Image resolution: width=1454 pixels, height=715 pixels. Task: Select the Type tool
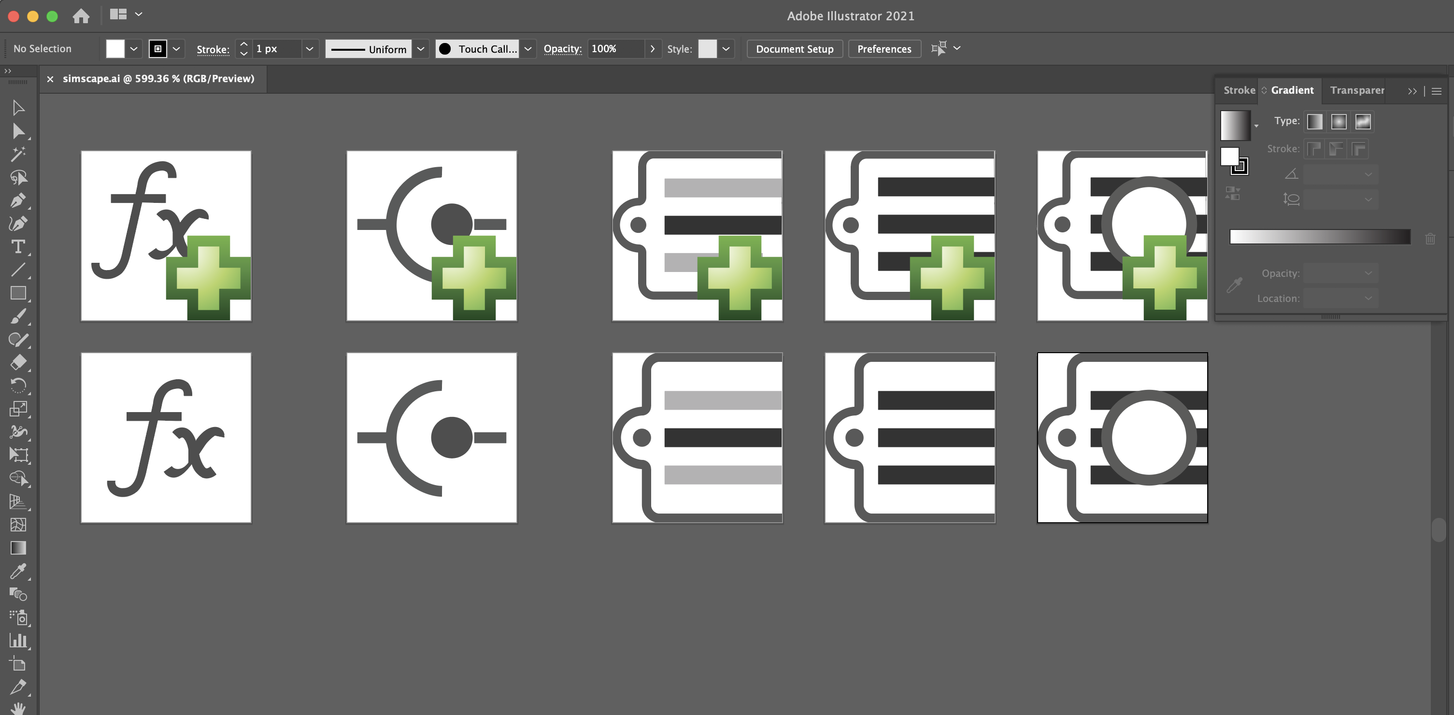(18, 246)
